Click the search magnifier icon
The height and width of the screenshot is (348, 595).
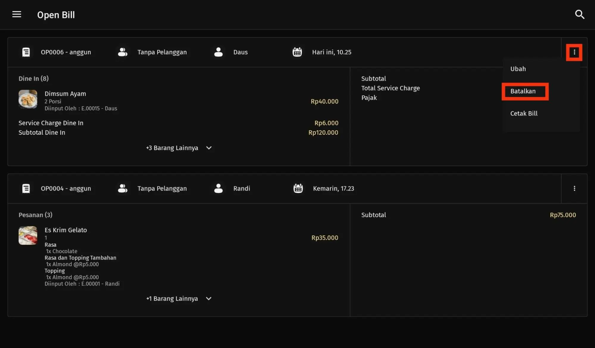click(580, 14)
